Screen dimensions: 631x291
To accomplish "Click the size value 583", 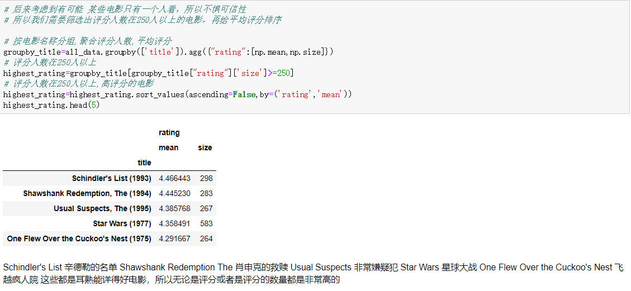I will tap(206, 223).
